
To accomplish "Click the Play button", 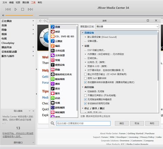I will 16,9.
